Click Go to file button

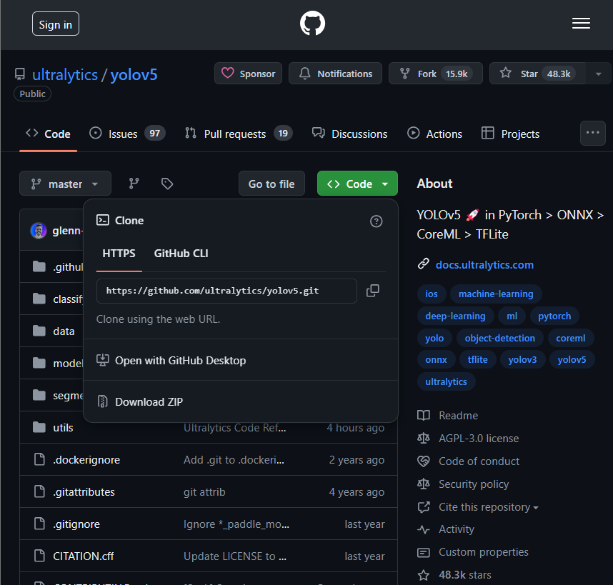coord(271,184)
